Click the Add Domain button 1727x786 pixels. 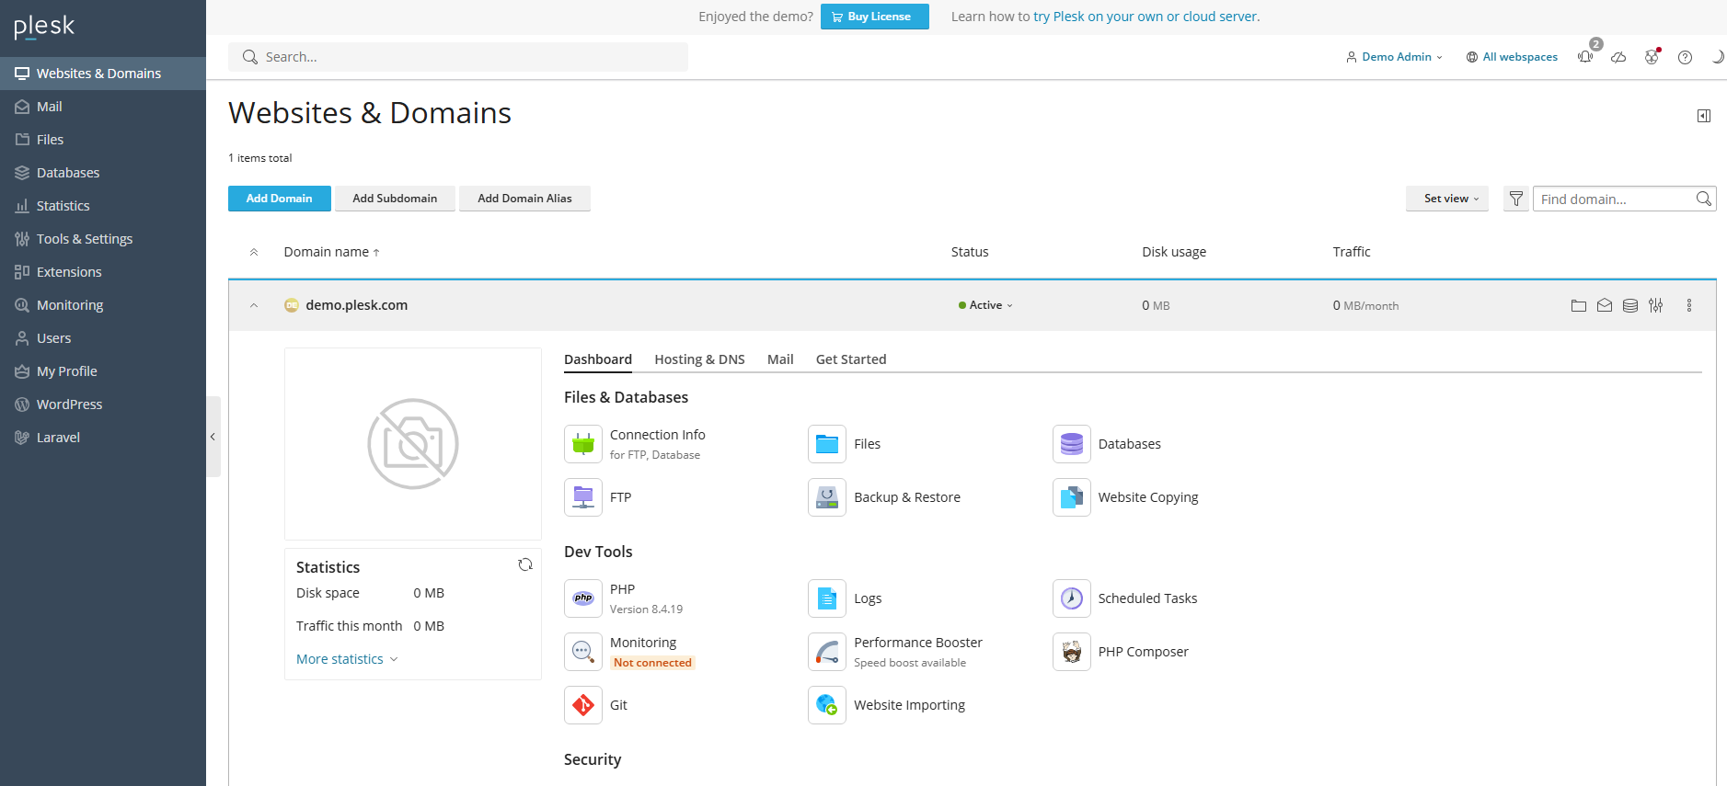[x=280, y=199]
